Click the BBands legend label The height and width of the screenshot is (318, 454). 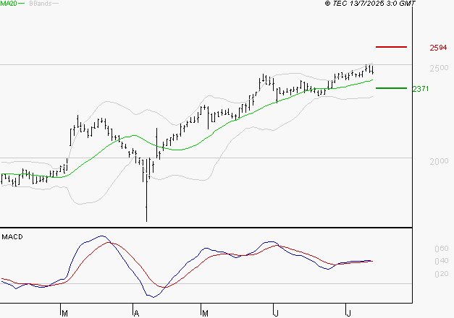pos(41,4)
